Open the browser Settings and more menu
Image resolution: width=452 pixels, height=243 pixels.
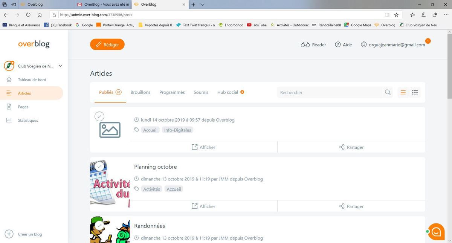point(446,15)
